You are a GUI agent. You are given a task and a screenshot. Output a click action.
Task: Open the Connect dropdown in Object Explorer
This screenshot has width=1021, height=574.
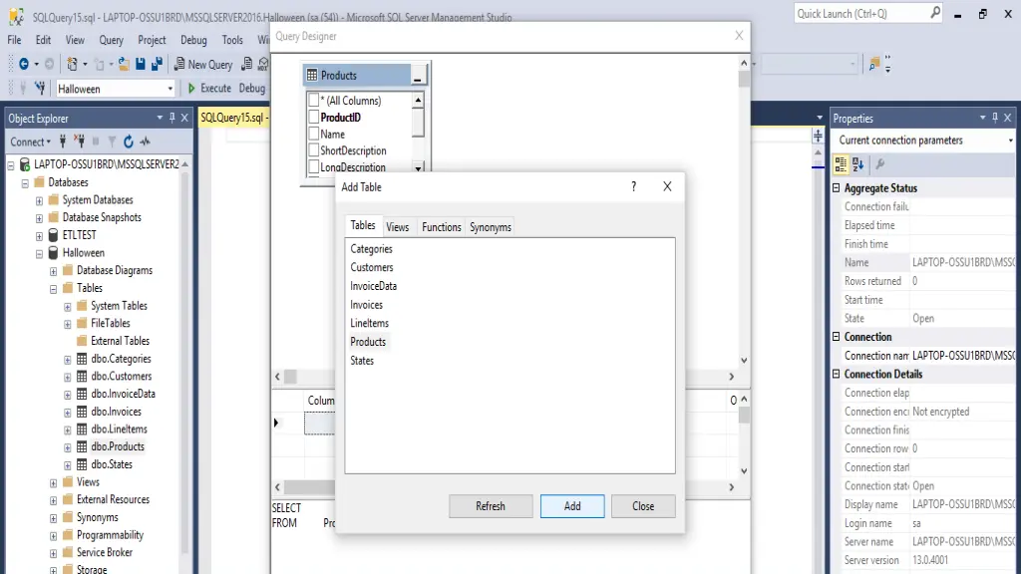(30, 142)
